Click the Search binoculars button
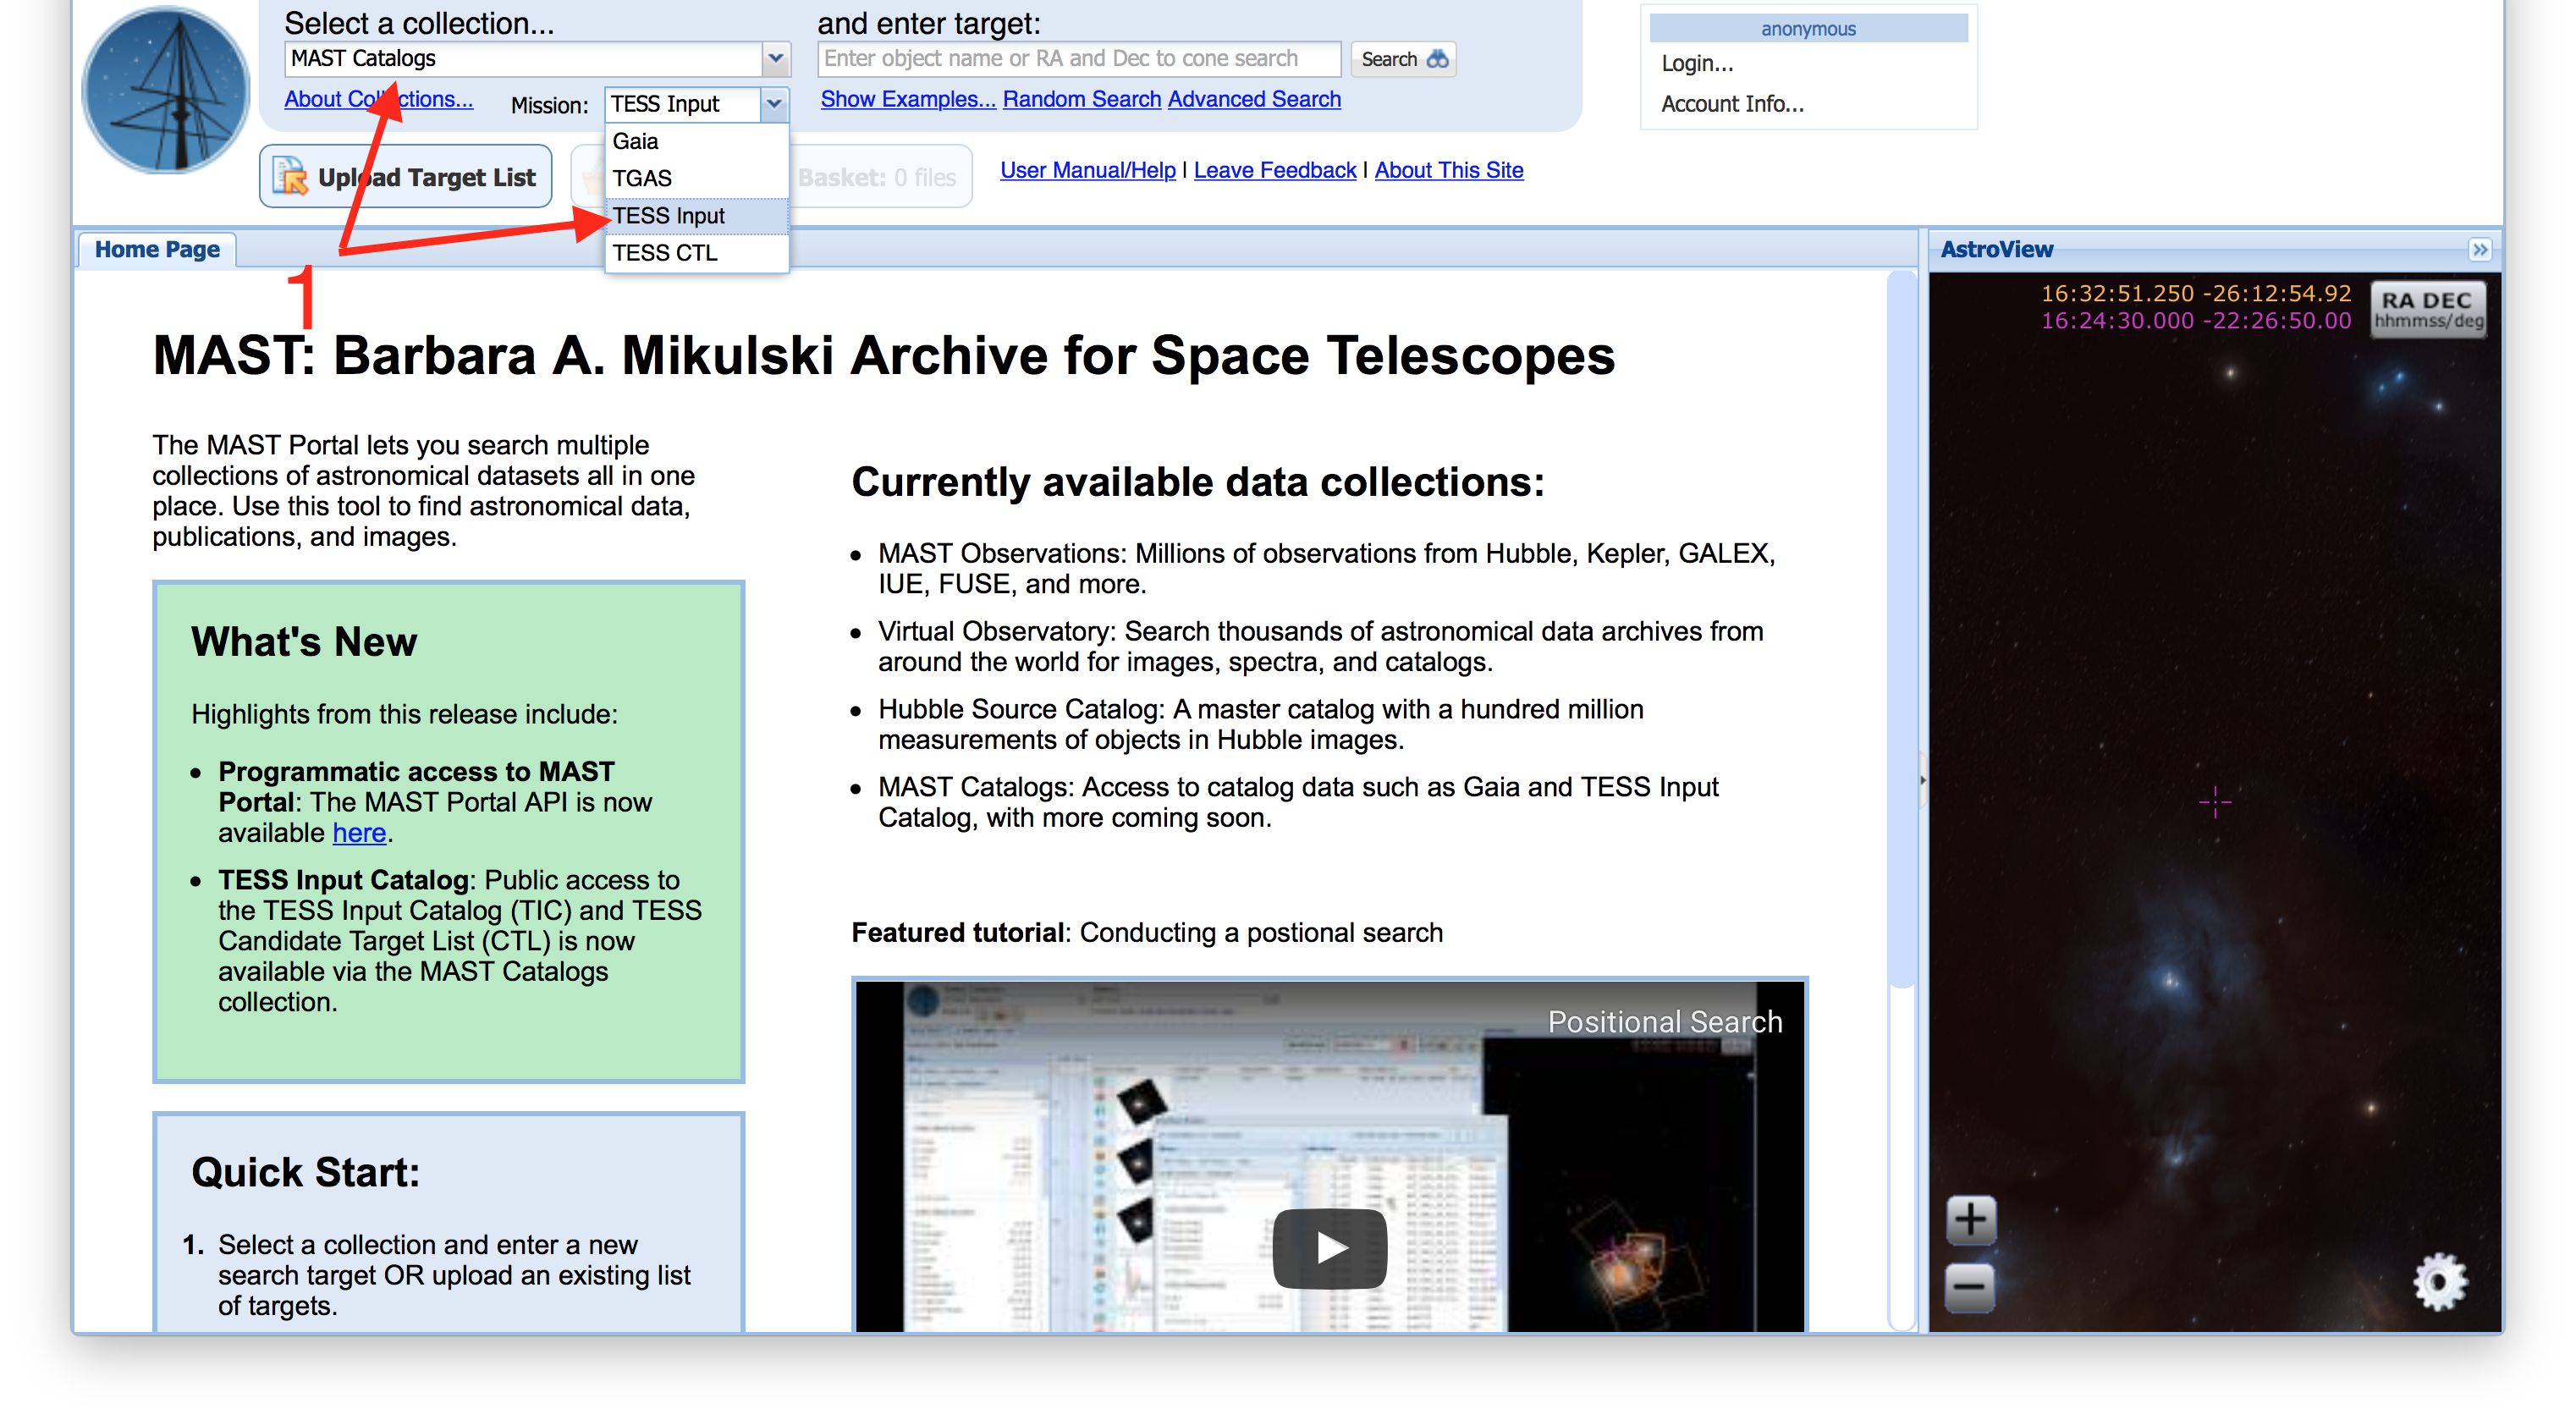 tap(1402, 59)
